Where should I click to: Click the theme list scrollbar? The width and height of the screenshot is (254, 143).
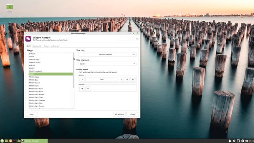click(x=74, y=70)
